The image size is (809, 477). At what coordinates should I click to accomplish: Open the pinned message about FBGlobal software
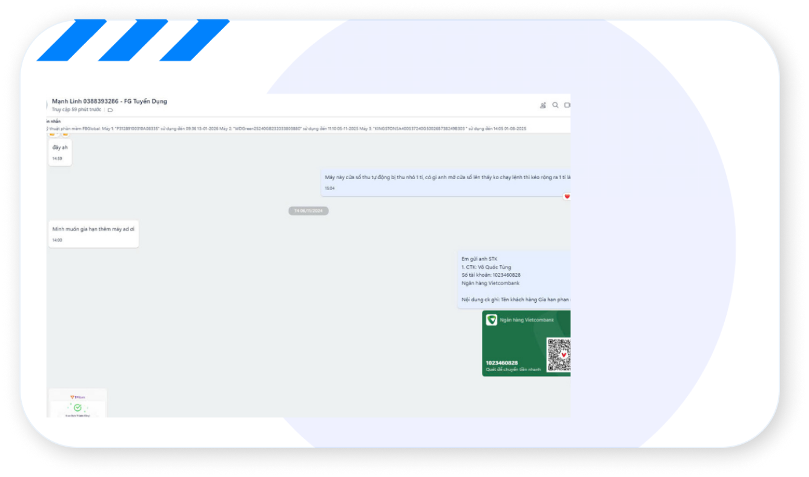pyautogui.click(x=285, y=129)
